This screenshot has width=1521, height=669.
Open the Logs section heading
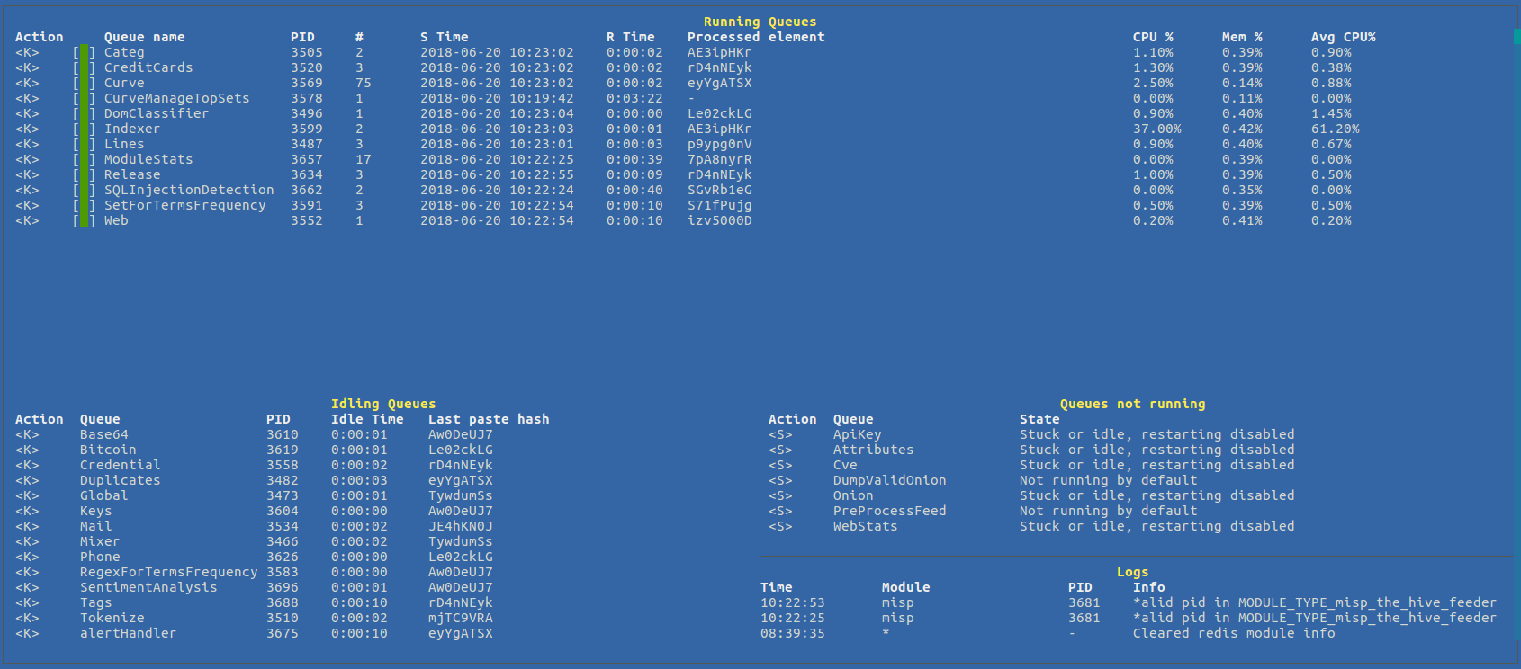point(1132,572)
